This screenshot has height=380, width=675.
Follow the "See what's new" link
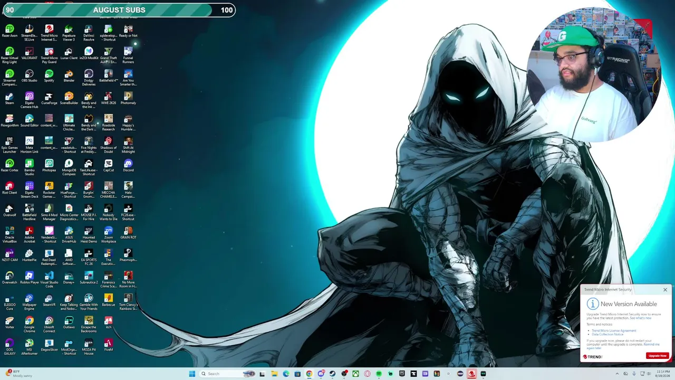[640, 318]
